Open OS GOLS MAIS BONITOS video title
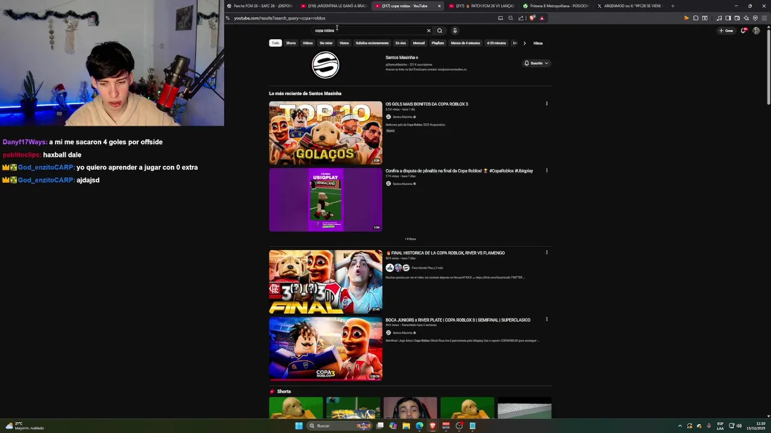771x433 pixels. point(427,104)
